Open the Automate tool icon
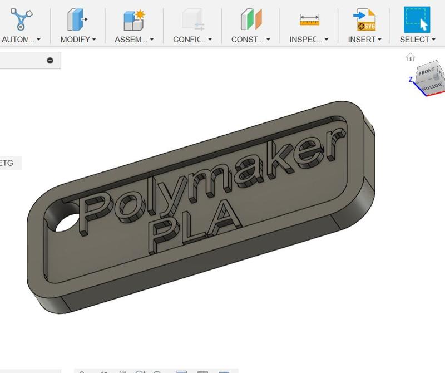 pos(21,19)
